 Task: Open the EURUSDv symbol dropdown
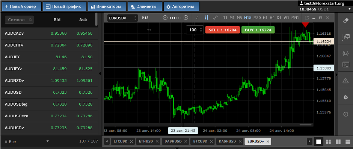tap(122, 18)
